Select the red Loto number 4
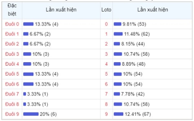The image size is (194, 121). point(106,64)
